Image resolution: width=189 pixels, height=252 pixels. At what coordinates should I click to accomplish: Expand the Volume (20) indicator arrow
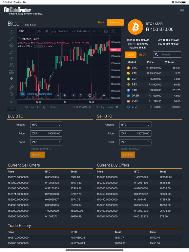pos(31,46)
